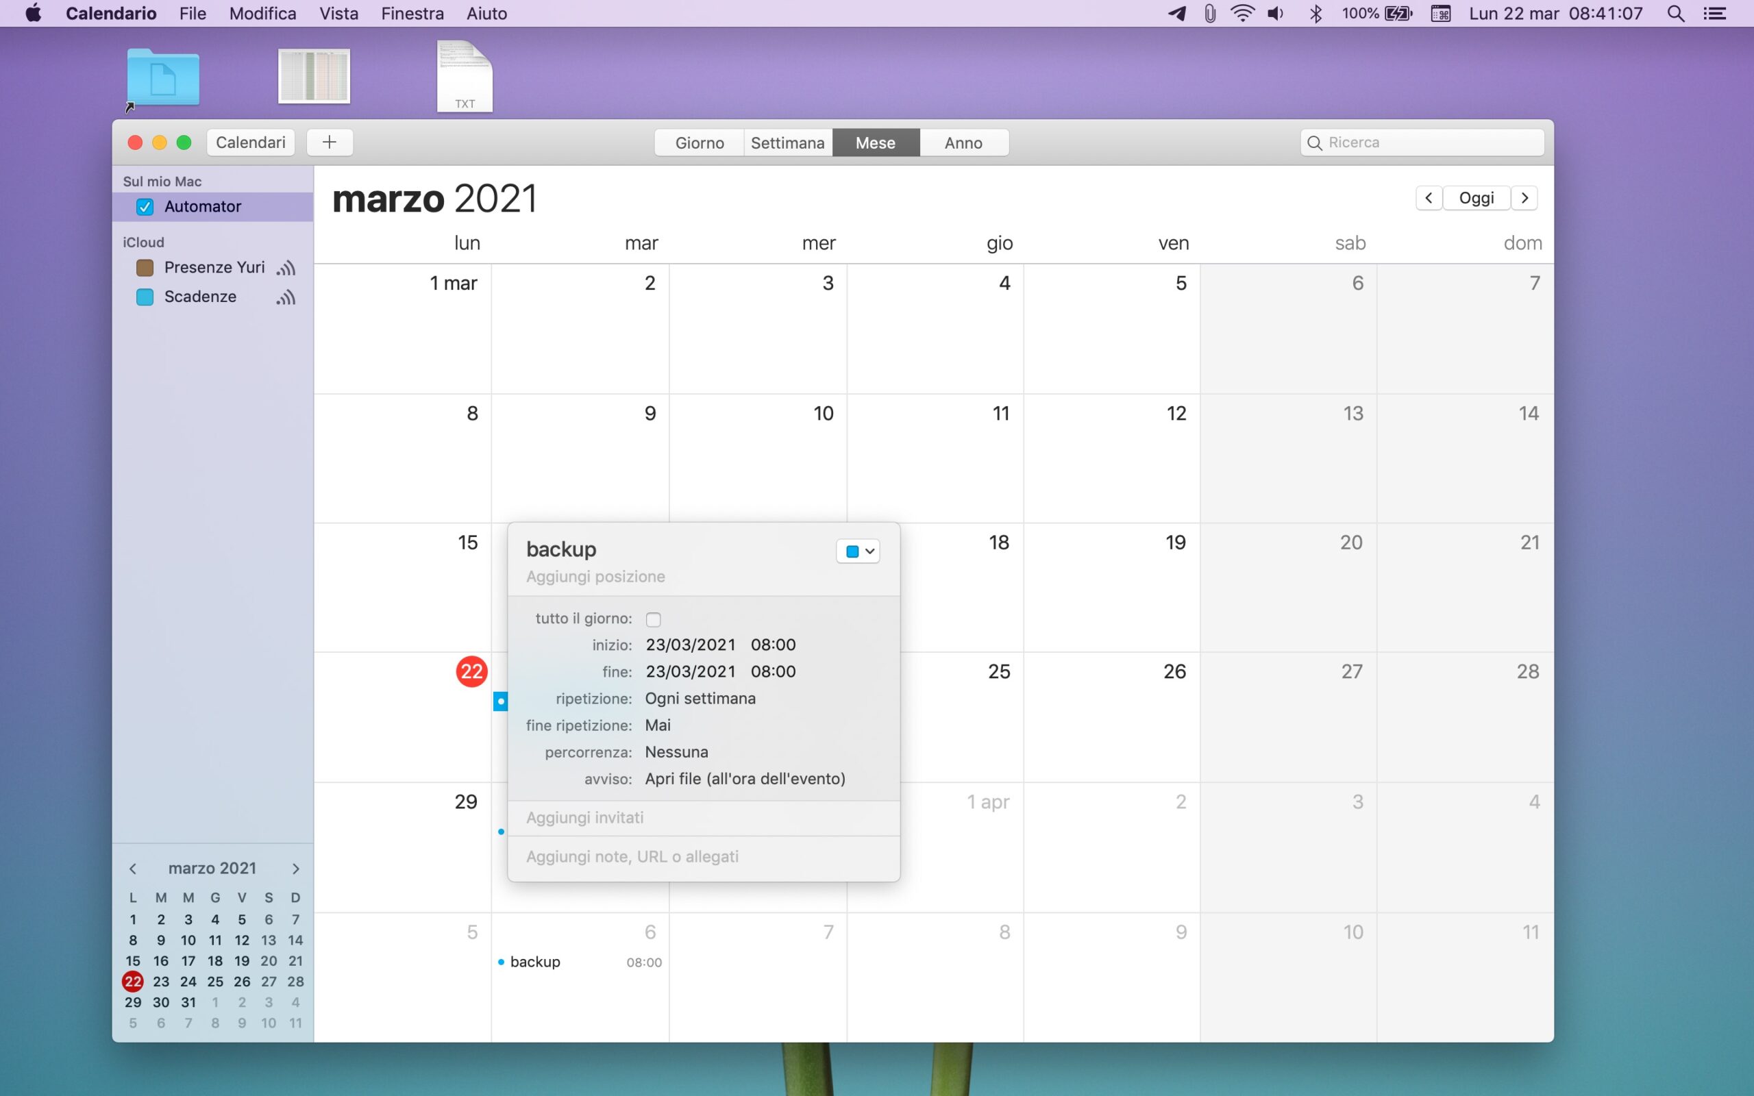Switch to Settimana view tab
1754x1096 pixels.
tap(787, 142)
